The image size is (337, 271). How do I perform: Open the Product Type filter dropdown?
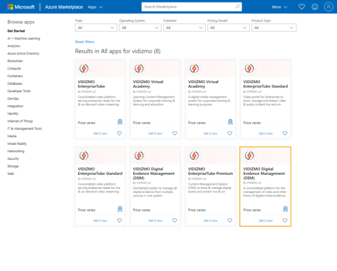pos(273,28)
